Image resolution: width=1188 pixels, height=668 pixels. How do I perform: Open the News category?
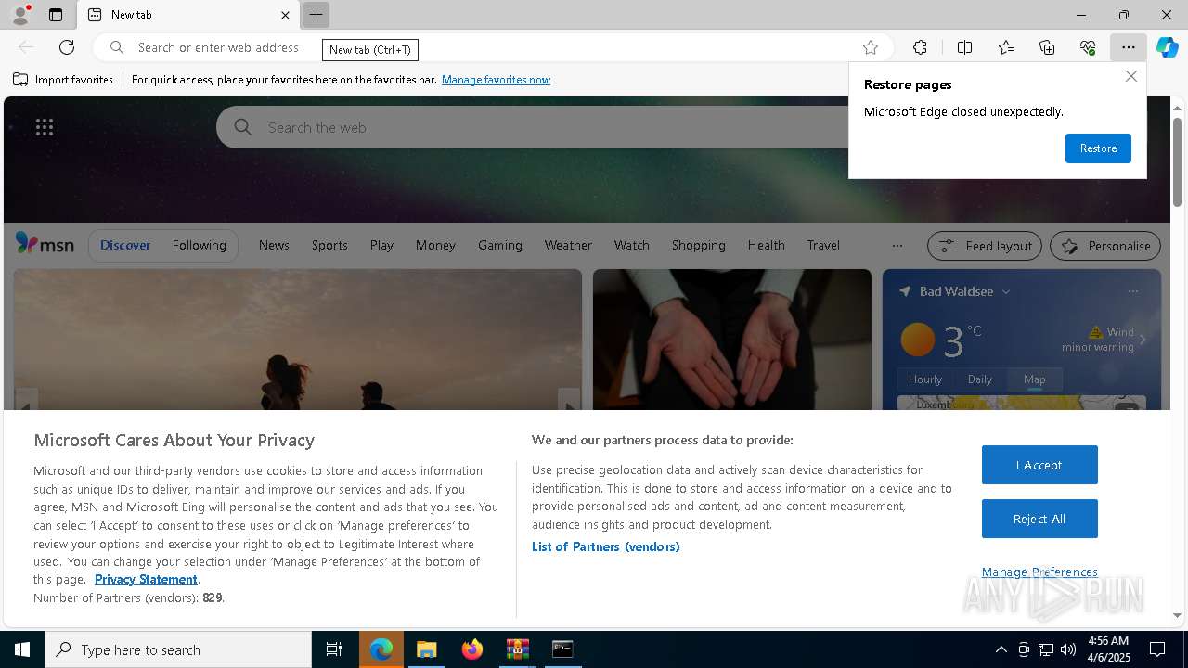tap(274, 245)
